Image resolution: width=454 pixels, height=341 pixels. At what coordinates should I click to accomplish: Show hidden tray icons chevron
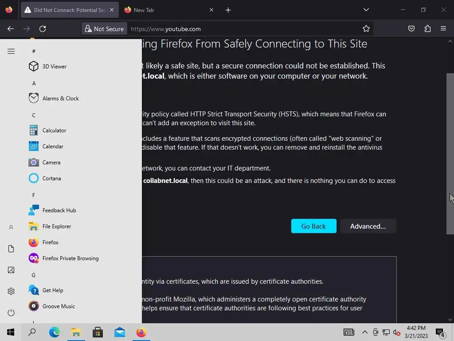[x=365, y=332]
